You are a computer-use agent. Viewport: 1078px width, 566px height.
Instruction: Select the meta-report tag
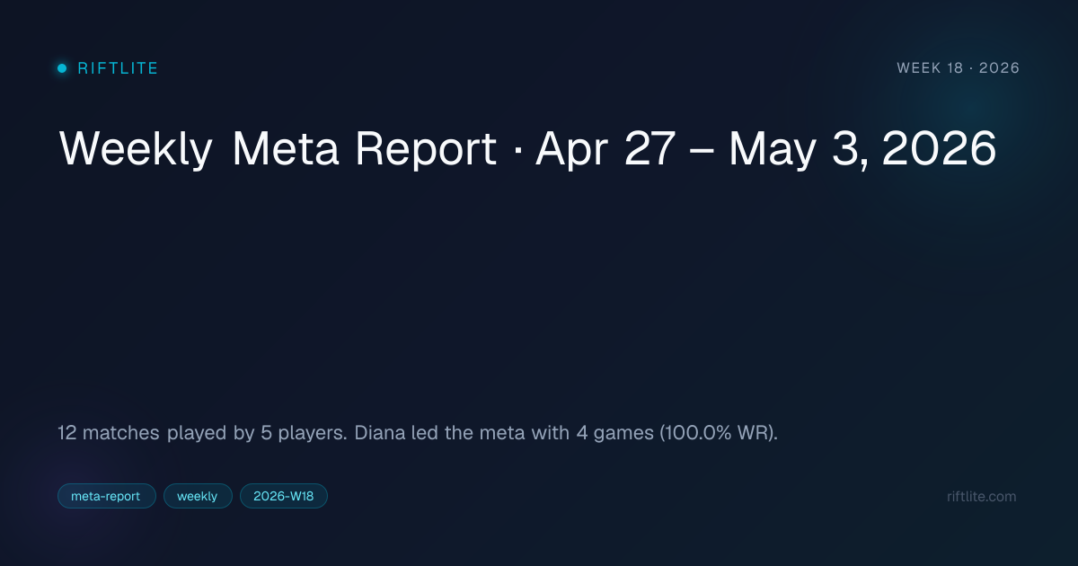point(106,496)
